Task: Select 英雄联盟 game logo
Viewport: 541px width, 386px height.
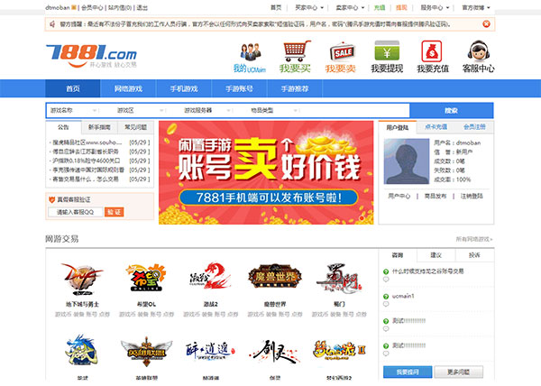Action: pos(146,352)
